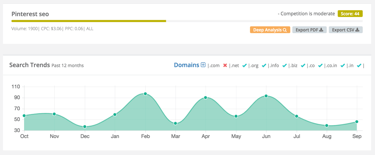This screenshot has height=155, width=375.
Task: Click the Sep x-axis label
Action: 357,136
